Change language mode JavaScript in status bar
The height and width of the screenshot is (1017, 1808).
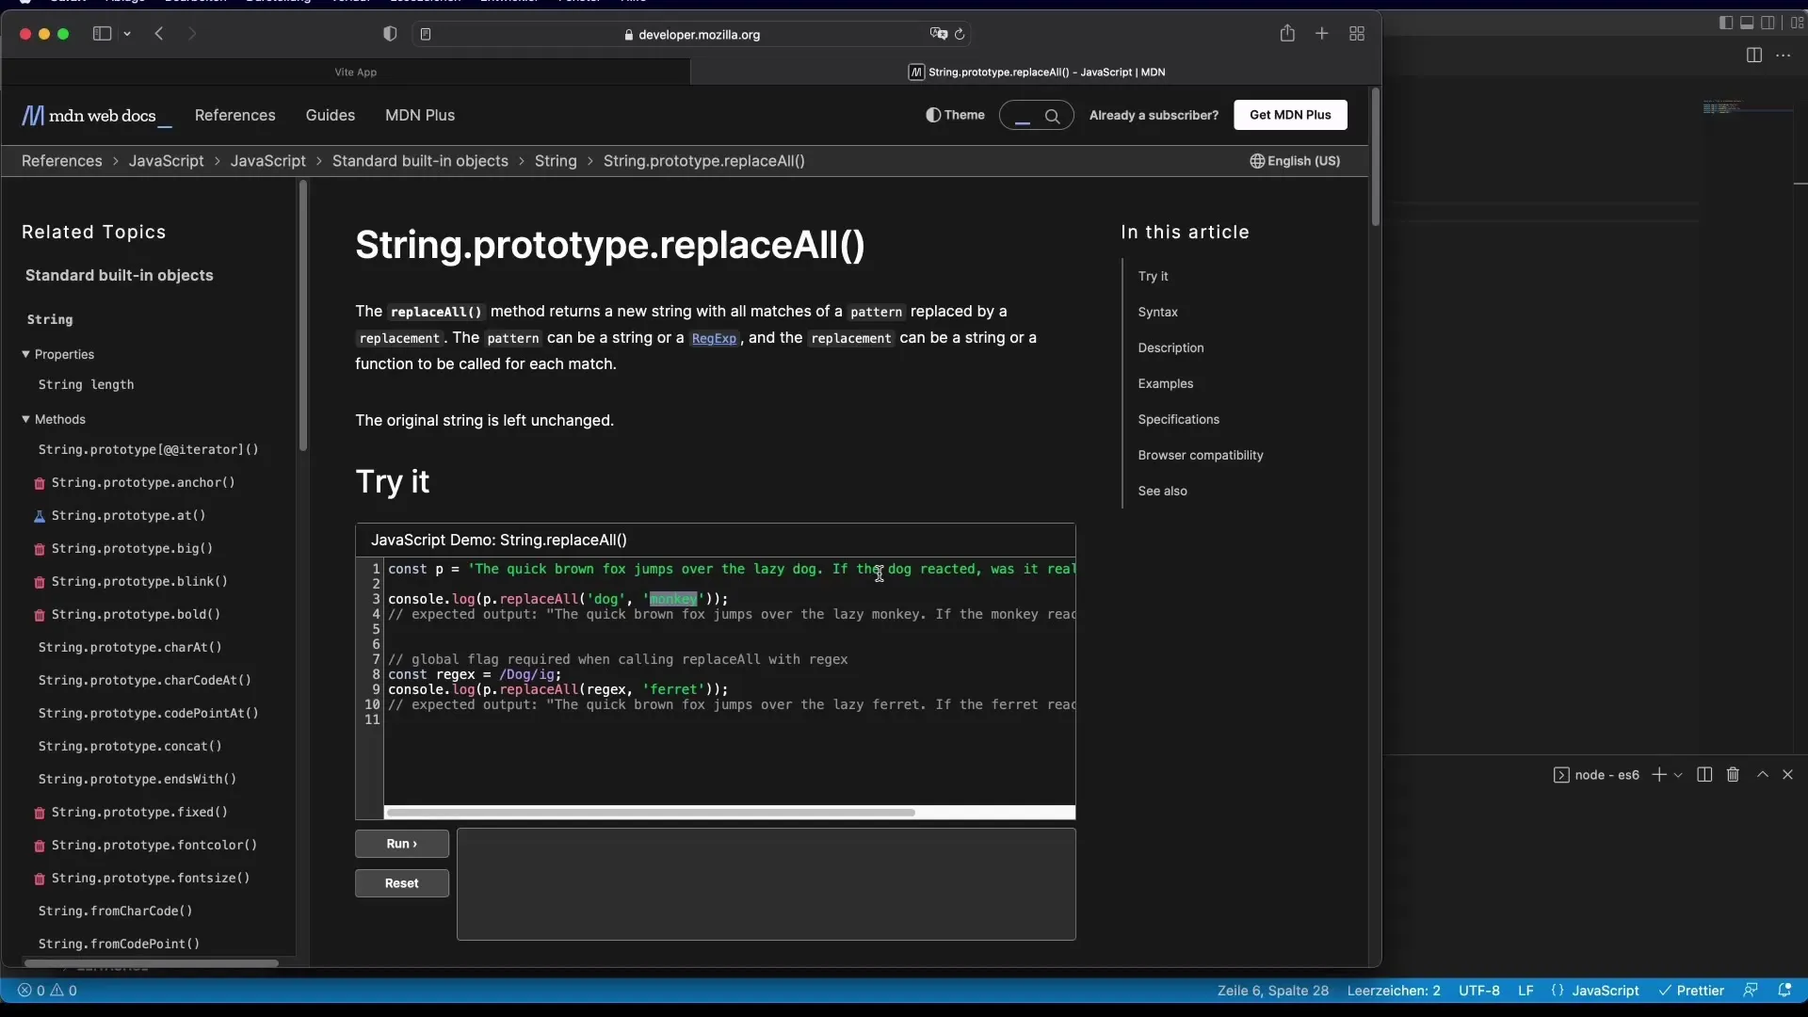1606,991
